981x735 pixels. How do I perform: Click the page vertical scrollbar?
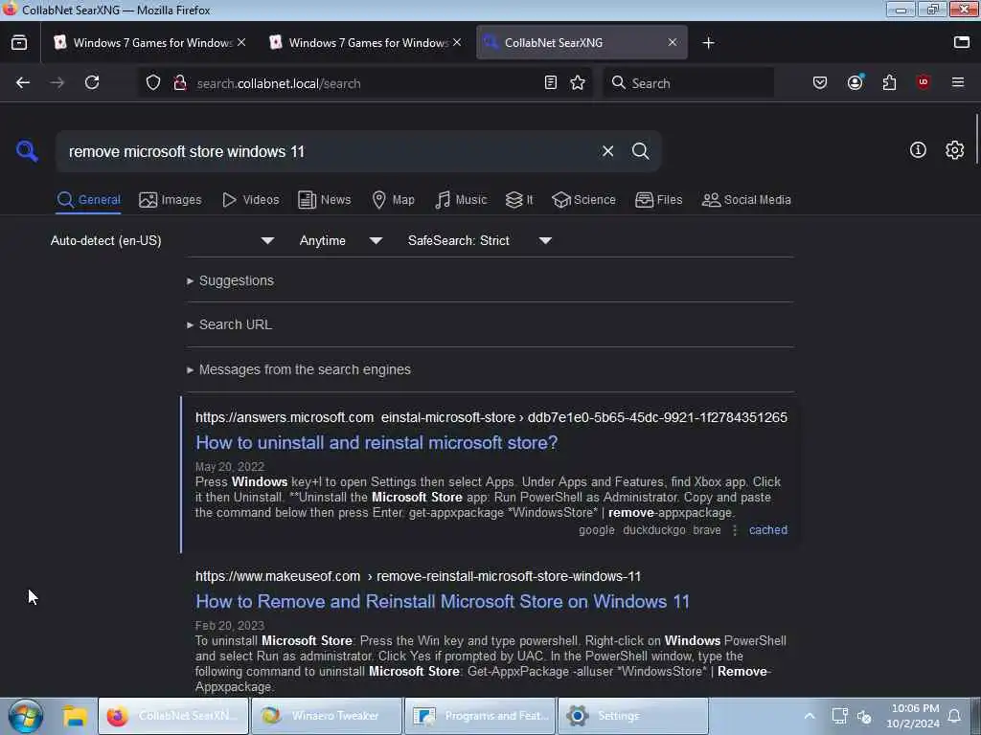coord(976,139)
